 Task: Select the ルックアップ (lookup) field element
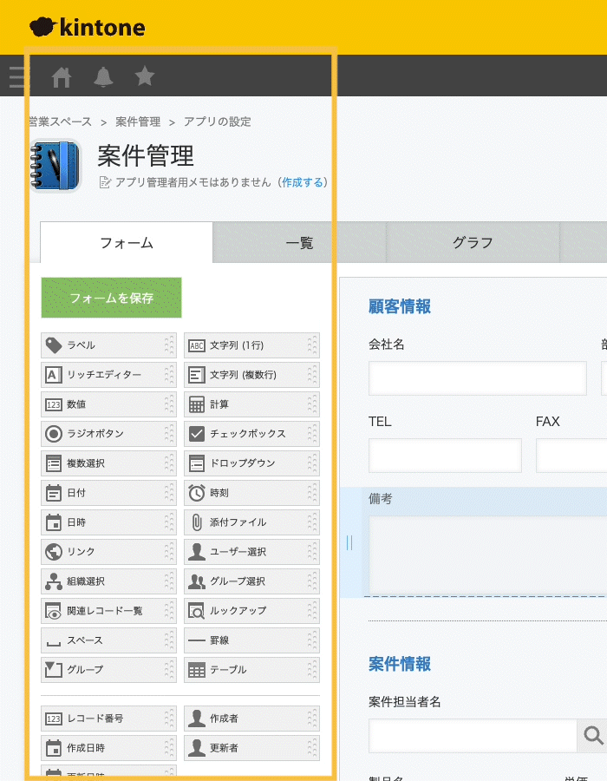[251, 610]
